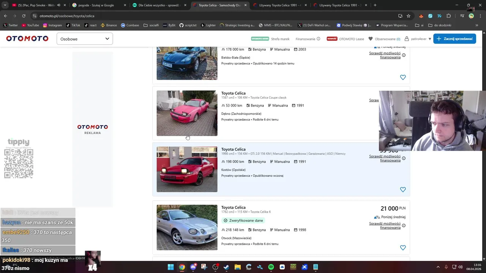Open Toyota Celica title of Otwock listing
The height and width of the screenshot is (273, 486).
click(x=233, y=207)
